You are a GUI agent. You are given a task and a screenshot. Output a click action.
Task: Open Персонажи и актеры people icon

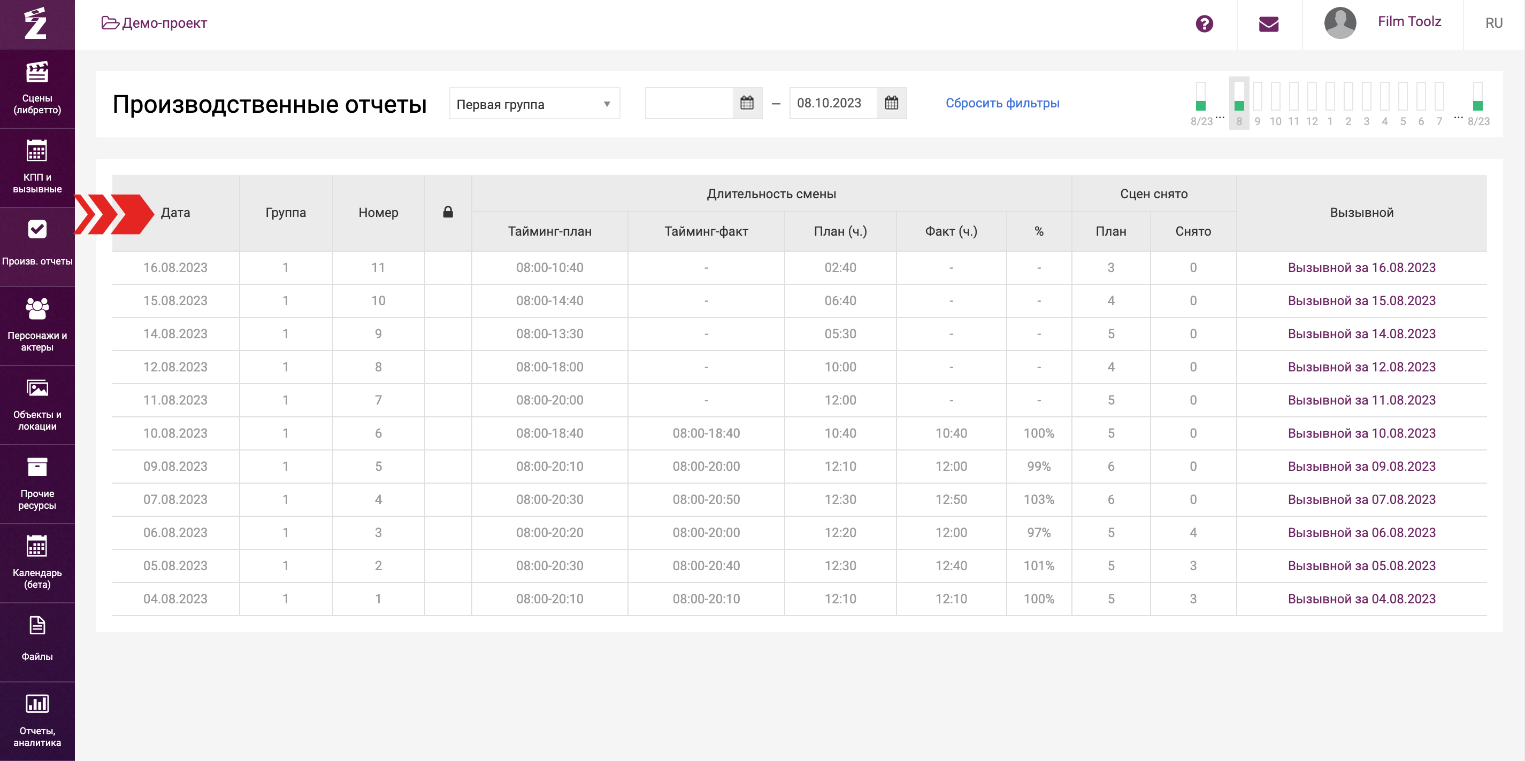click(37, 309)
